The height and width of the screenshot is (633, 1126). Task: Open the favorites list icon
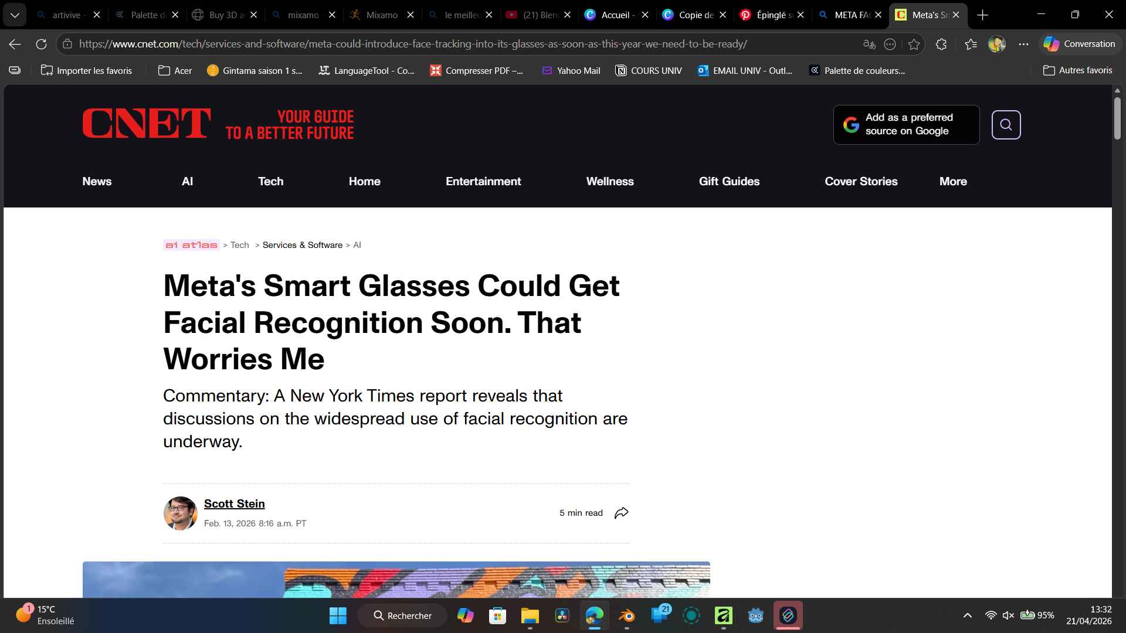[x=971, y=44]
